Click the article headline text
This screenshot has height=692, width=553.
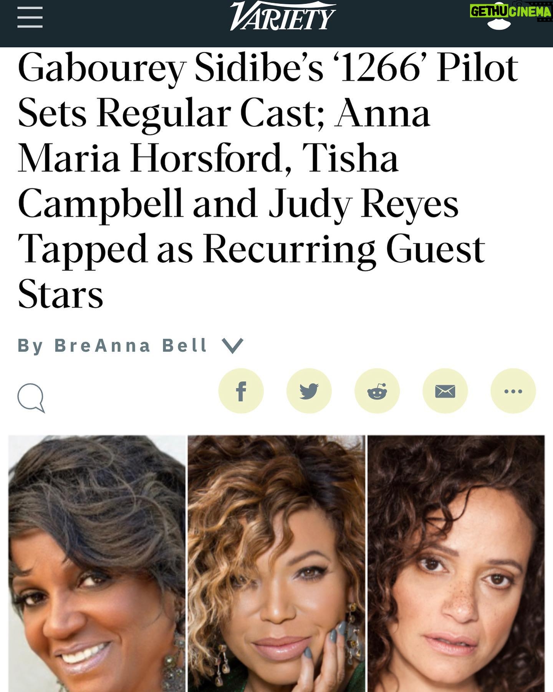click(x=268, y=181)
